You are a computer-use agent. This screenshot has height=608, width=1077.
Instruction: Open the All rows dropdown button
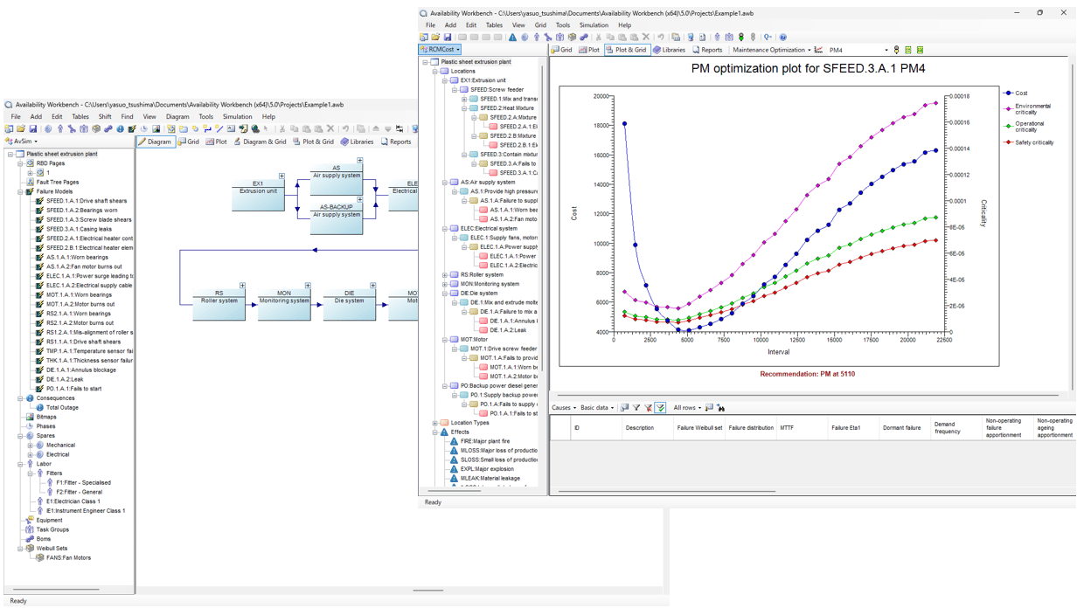pos(687,408)
